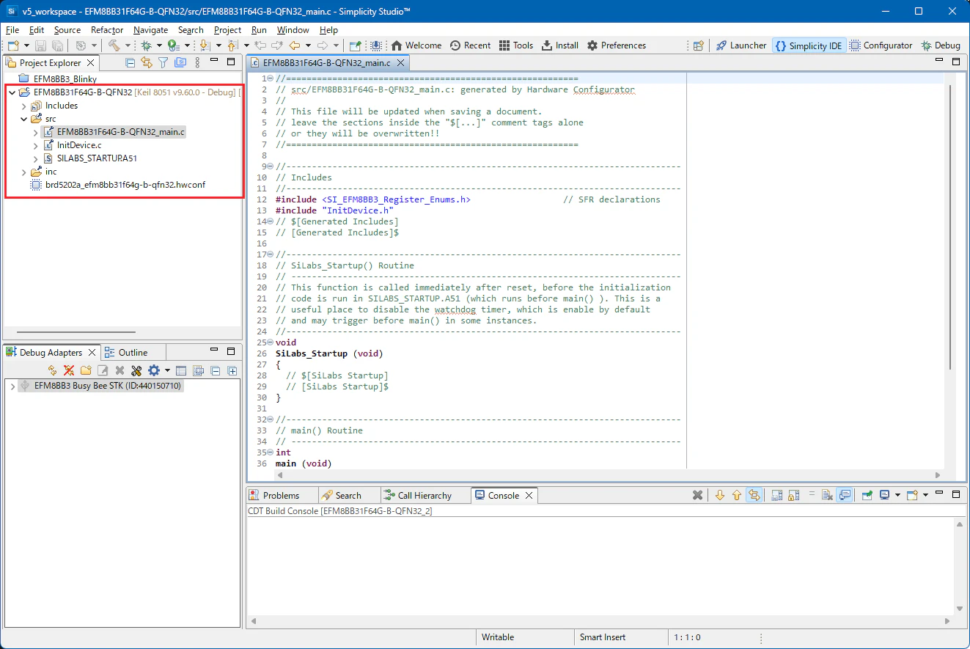The image size is (970, 649).
Task: Toggle the highlighted Console wrap/sync button
Action: click(754, 496)
